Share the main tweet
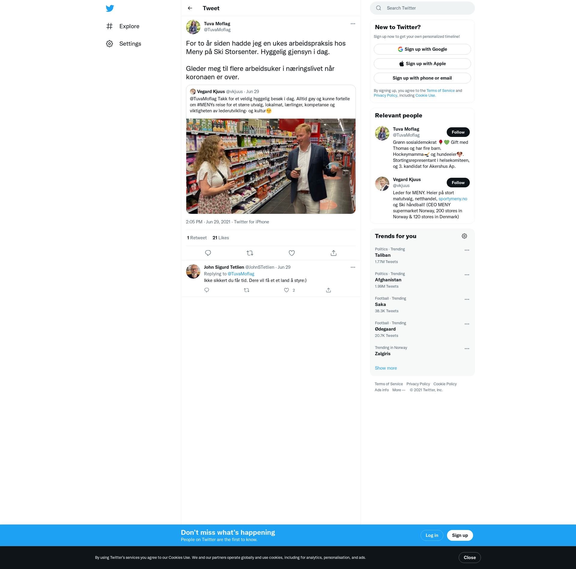 [x=334, y=253]
